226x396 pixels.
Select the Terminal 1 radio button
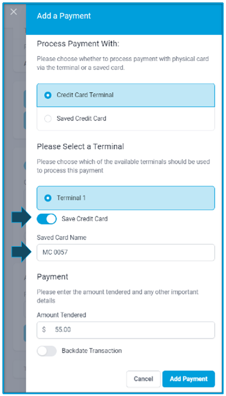(x=48, y=198)
